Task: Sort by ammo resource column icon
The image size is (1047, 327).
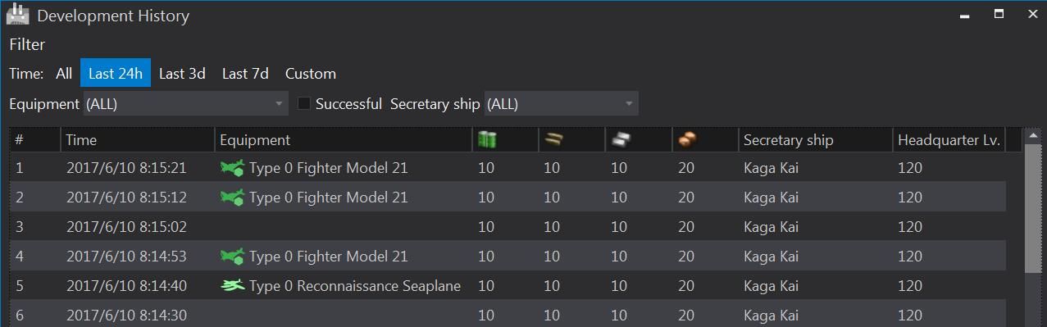Action: pos(553,140)
